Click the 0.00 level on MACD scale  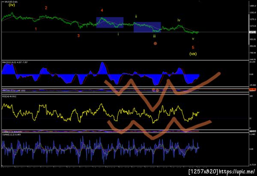[251, 74]
